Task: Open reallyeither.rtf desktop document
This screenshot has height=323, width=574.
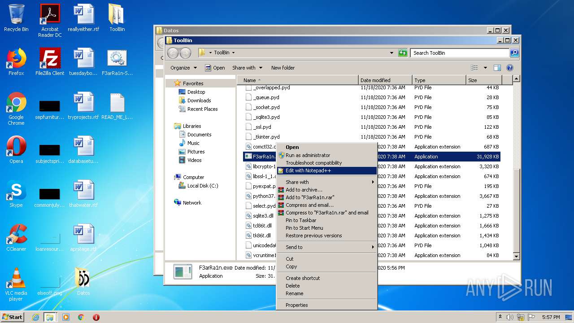Action: pos(83,18)
